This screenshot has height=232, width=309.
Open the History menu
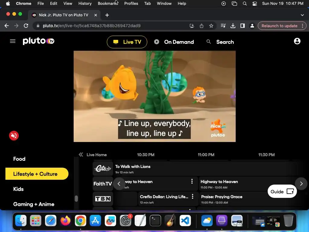(85, 3)
